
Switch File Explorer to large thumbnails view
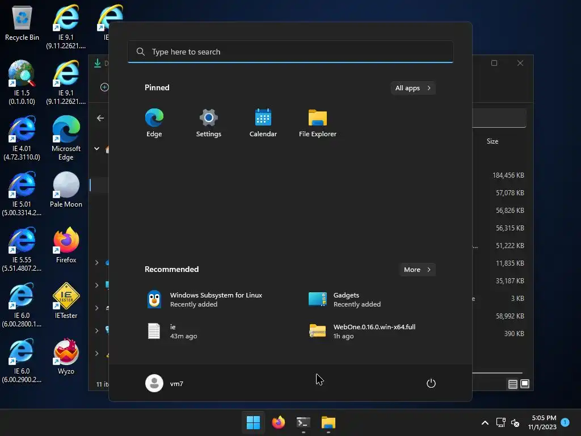tap(525, 384)
